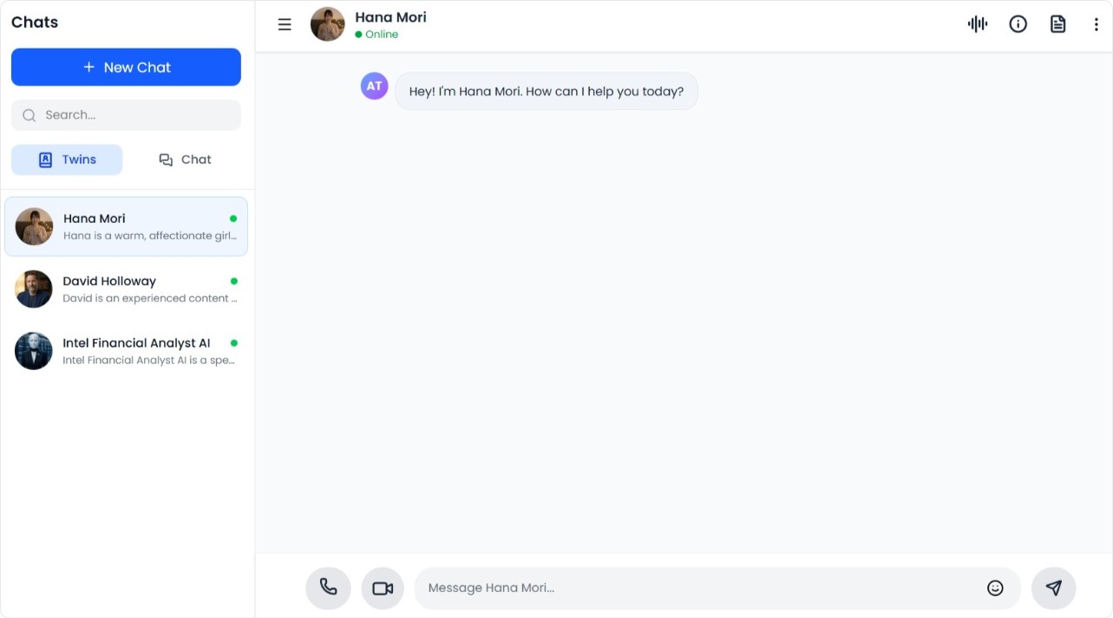Screen dimensions: 1113x618
Task: Click the New Chat button
Action: tap(126, 67)
